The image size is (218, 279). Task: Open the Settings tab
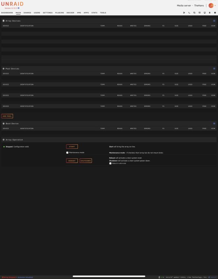tap(48, 13)
